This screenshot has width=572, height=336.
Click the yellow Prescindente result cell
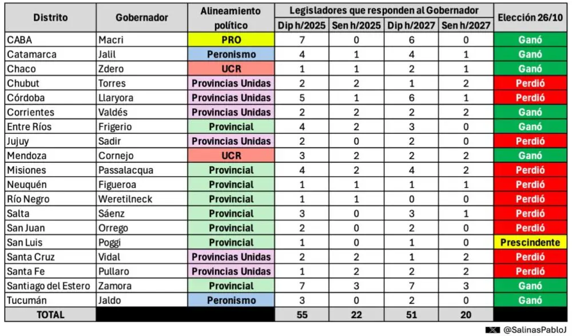(x=530, y=242)
